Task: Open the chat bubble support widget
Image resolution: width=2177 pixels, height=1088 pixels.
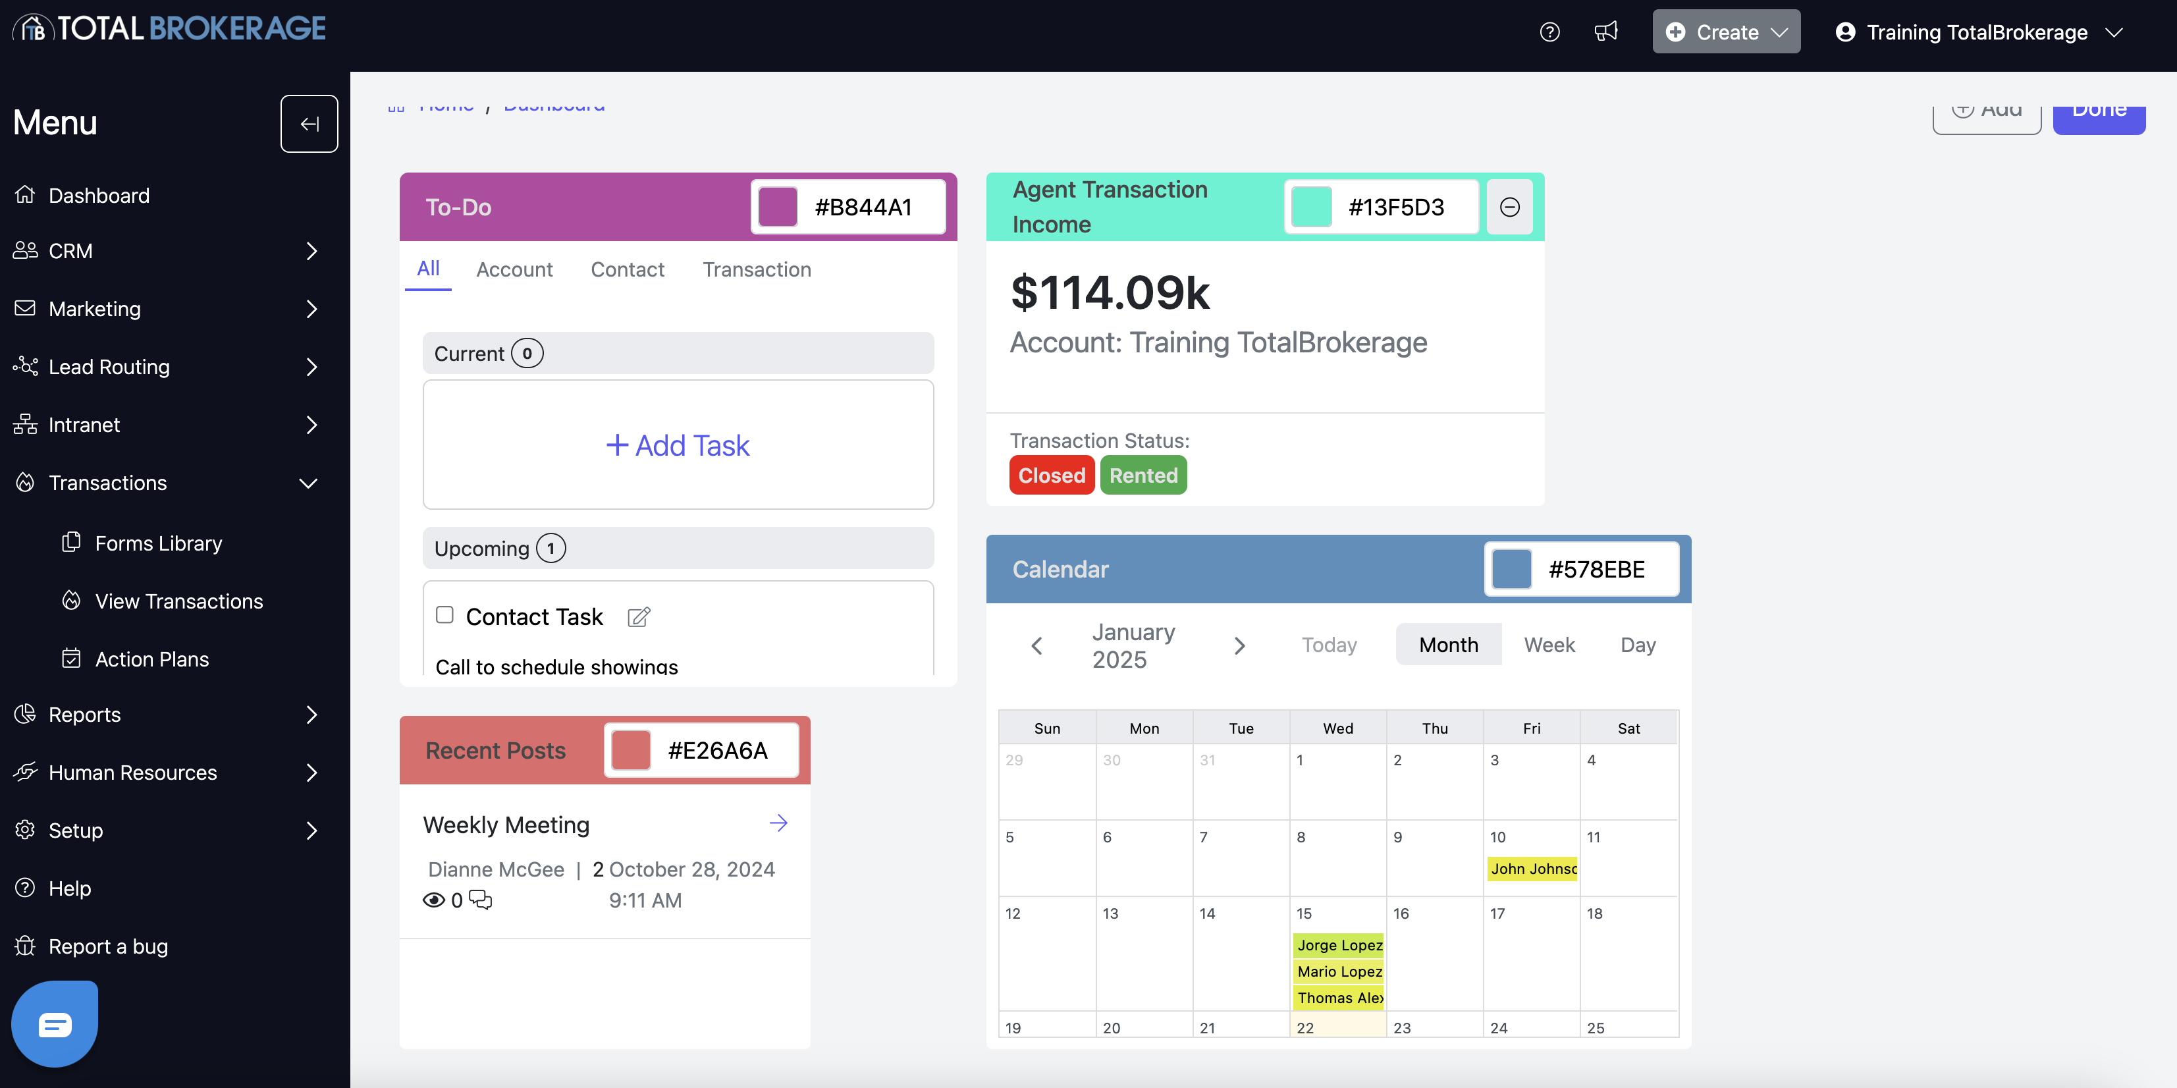Action: 55,1025
